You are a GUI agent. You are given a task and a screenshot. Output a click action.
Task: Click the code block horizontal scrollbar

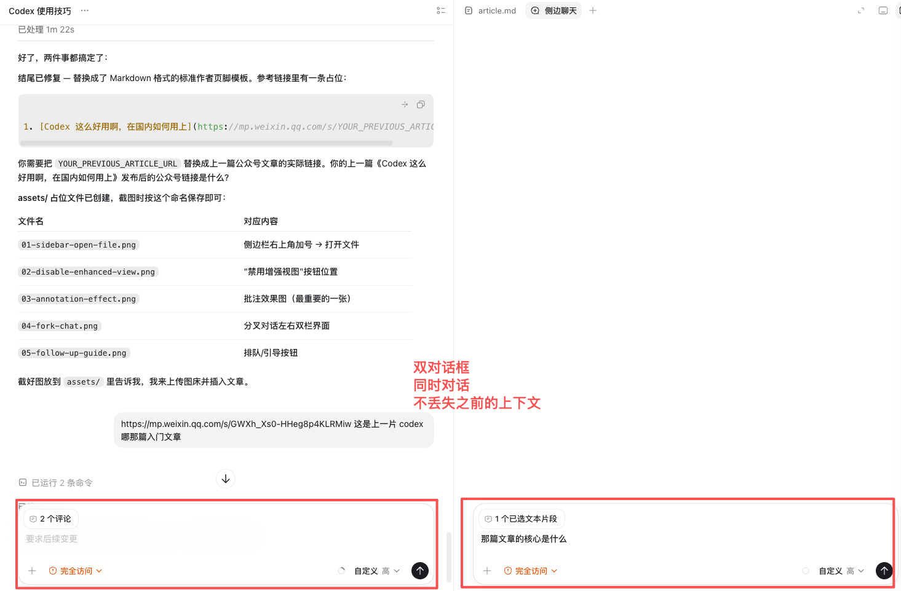coord(206,143)
